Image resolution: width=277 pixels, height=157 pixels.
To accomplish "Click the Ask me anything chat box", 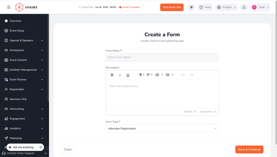I will [x=25, y=147].
